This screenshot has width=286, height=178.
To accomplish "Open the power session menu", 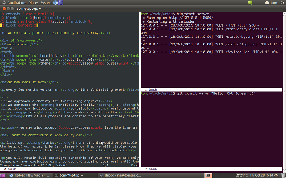I will click(x=282, y=3).
